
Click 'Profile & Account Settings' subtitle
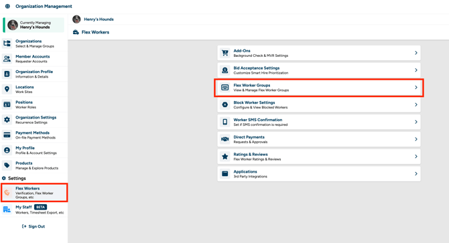click(x=36, y=153)
